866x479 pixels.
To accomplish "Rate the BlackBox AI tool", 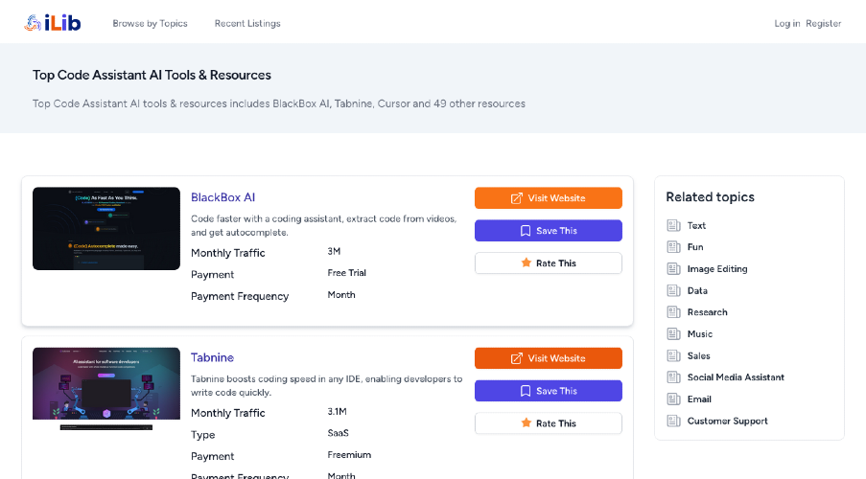I will coord(548,263).
